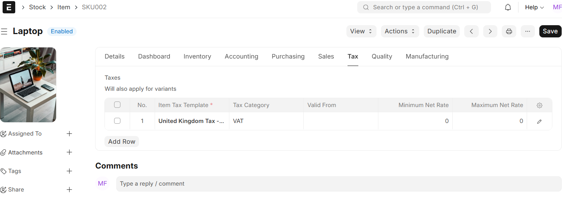Expand the Actions dropdown
Viewport: 562px width, 203px height.
(400, 31)
